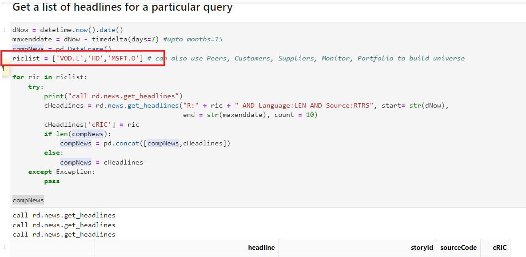The image size is (526, 257).
Task: Click the 'maxenddate = dNow - timedelta(days=7)' line
Action: click(85, 39)
